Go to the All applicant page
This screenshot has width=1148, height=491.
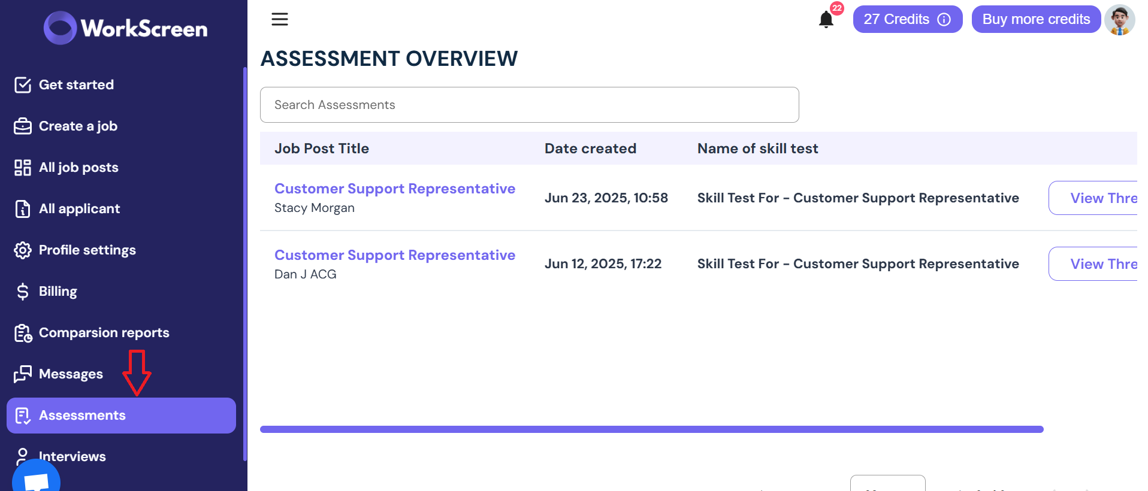pyautogui.click(x=79, y=209)
